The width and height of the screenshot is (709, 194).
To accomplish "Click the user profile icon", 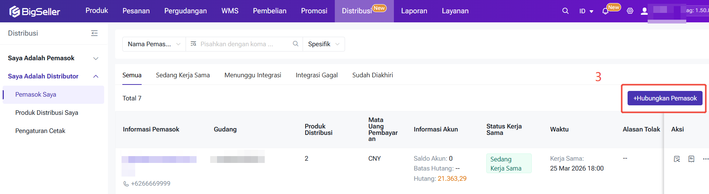I will click(x=644, y=11).
